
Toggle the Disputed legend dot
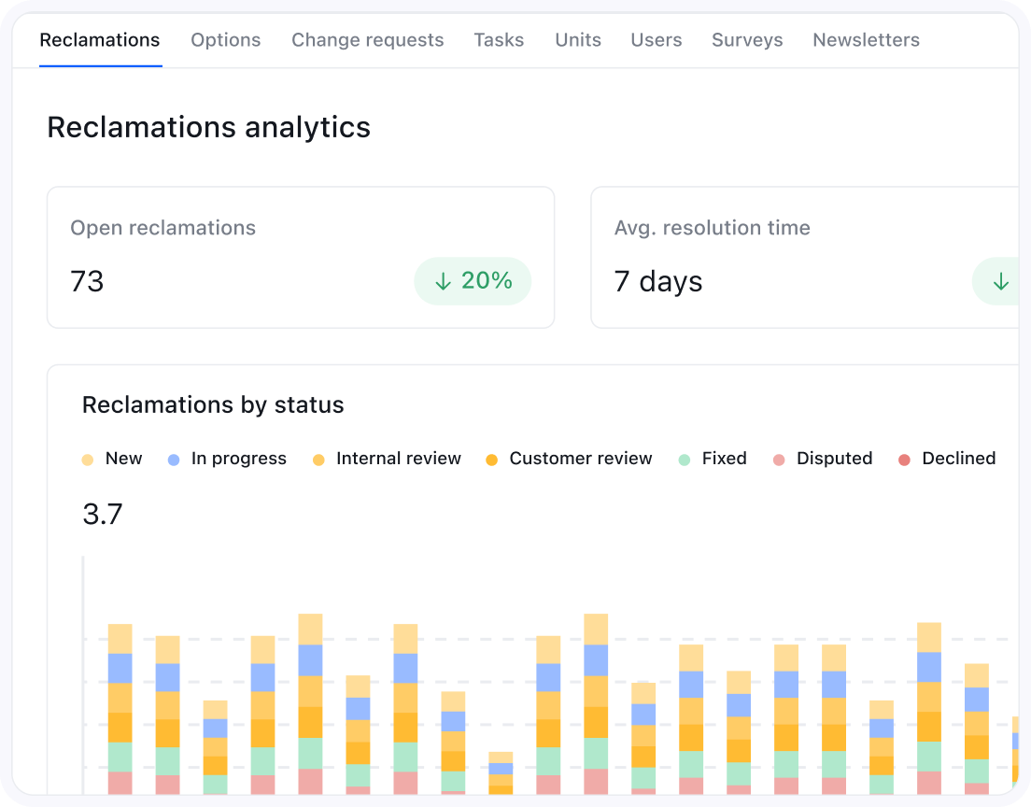(779, 460)
